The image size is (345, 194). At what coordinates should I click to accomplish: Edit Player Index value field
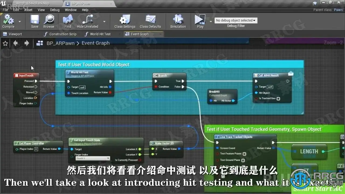click(36, 149)
